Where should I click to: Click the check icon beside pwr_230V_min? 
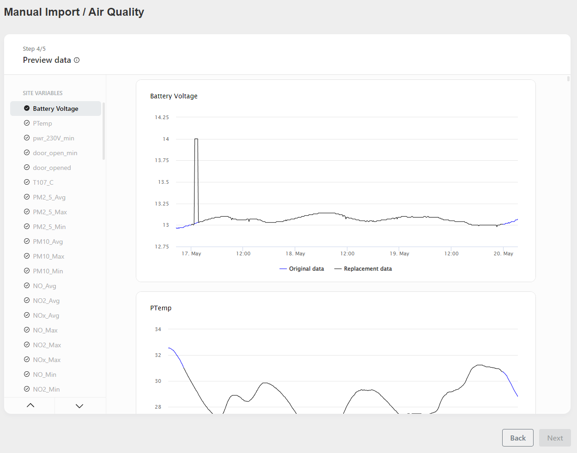tap(27, 138)
